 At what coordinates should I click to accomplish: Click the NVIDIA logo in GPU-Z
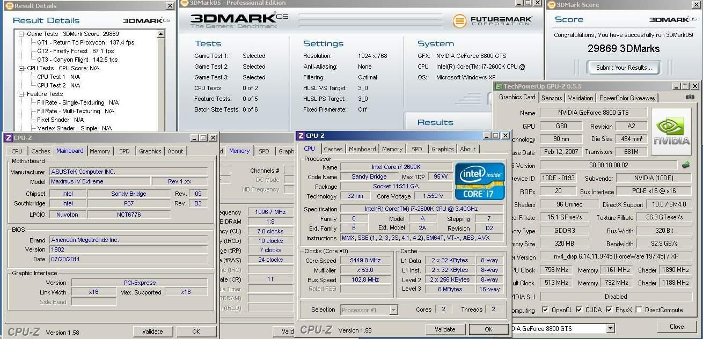(x=671, y=132)
